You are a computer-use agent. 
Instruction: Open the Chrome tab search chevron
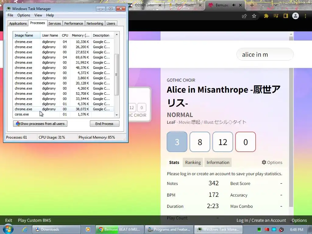275,5
